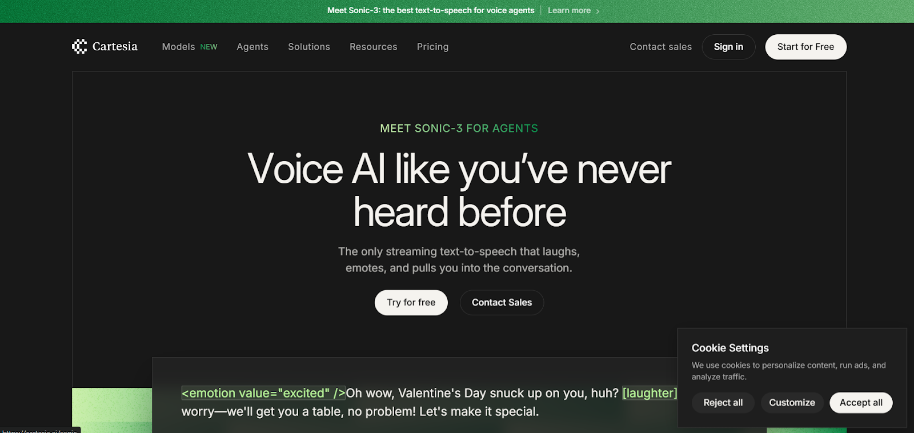Click the NEW badge beside Models
Image resolution: width=914 pixels, height=433 pixels.
(209, 47)
